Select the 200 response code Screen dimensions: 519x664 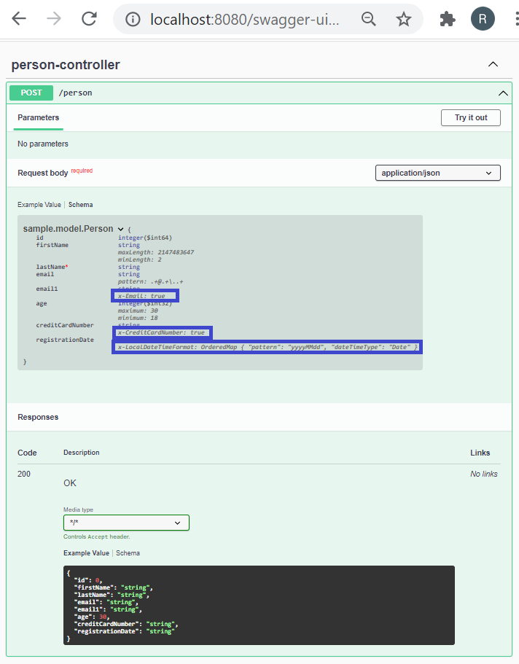click(24, 474)
